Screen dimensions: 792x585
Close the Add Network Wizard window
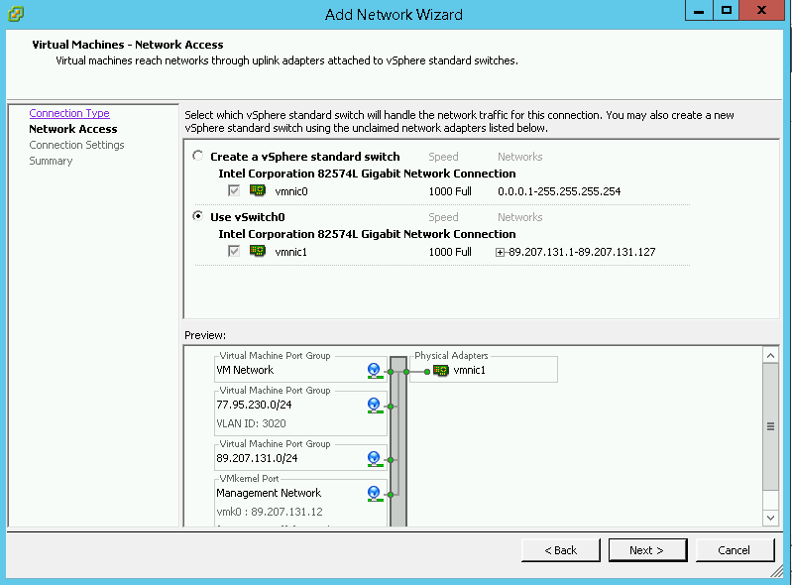coord(761,10)
